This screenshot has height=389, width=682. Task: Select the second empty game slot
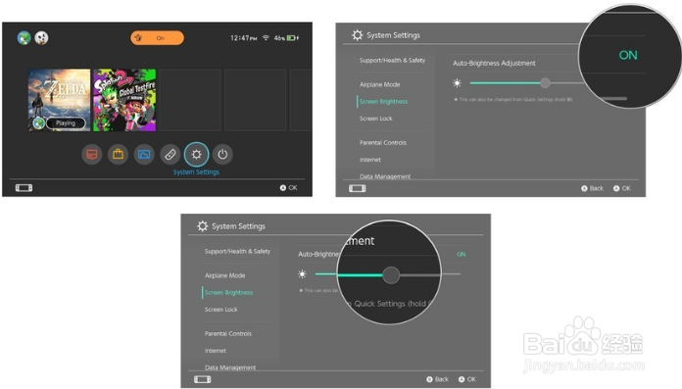pos(256,100)
